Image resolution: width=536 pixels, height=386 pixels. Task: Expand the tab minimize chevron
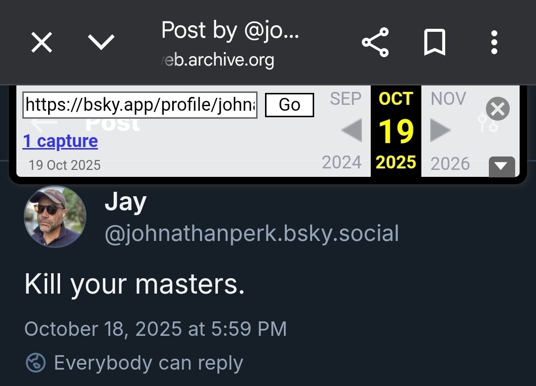101,42
